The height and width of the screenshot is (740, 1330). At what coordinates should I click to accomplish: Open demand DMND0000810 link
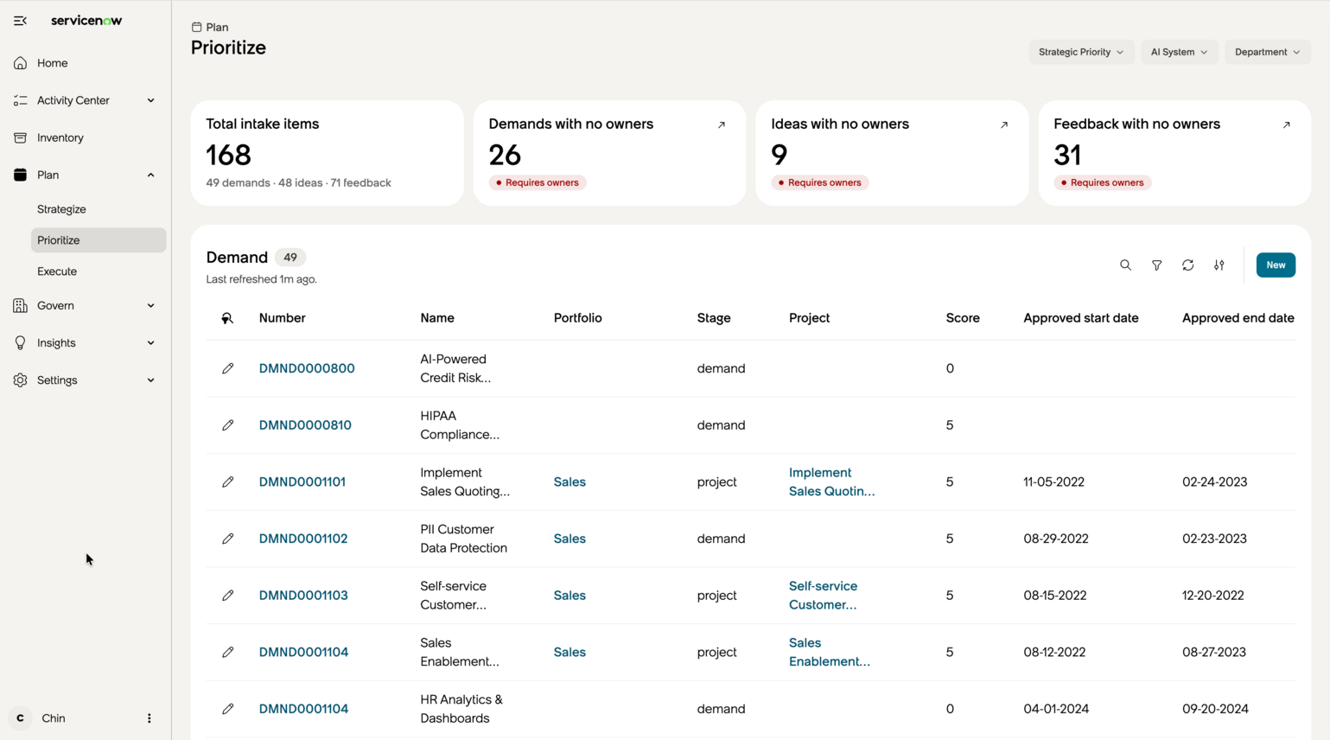point(305,425)
